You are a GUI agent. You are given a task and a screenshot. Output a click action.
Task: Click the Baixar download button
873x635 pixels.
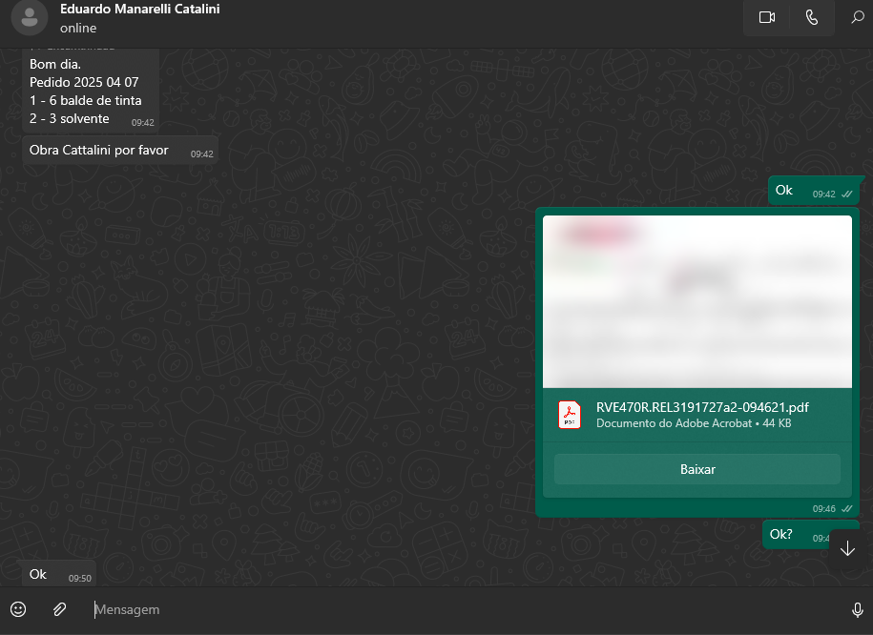coord(697,469)
